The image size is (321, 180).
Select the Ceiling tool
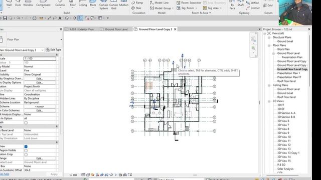pyautogui.click(x=83, y=3)
